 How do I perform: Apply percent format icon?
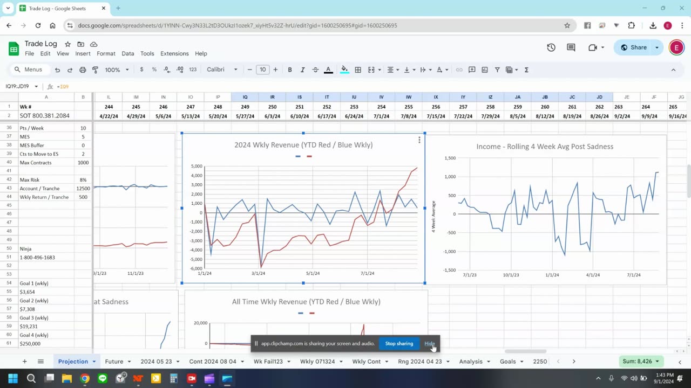[154, 70]
